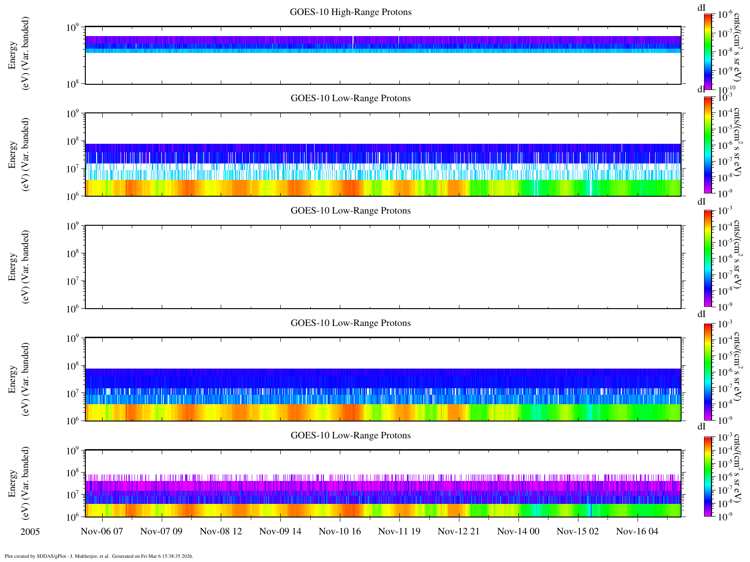The image size is (750, 562).
Task: Click the Nov-10 16 time axis label
Action: (340, 531)
